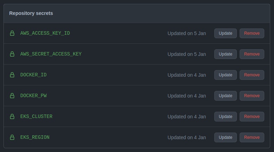Update the DOCKER_ID secret
This screenshot has height=152, width=274.
coord(225,75)
